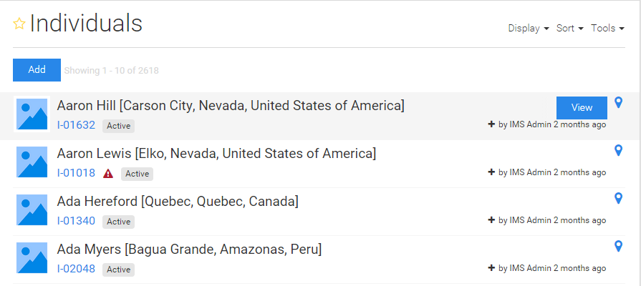Open the Display dropdown menu
The image size is (641, 286).
click(529, 28)
